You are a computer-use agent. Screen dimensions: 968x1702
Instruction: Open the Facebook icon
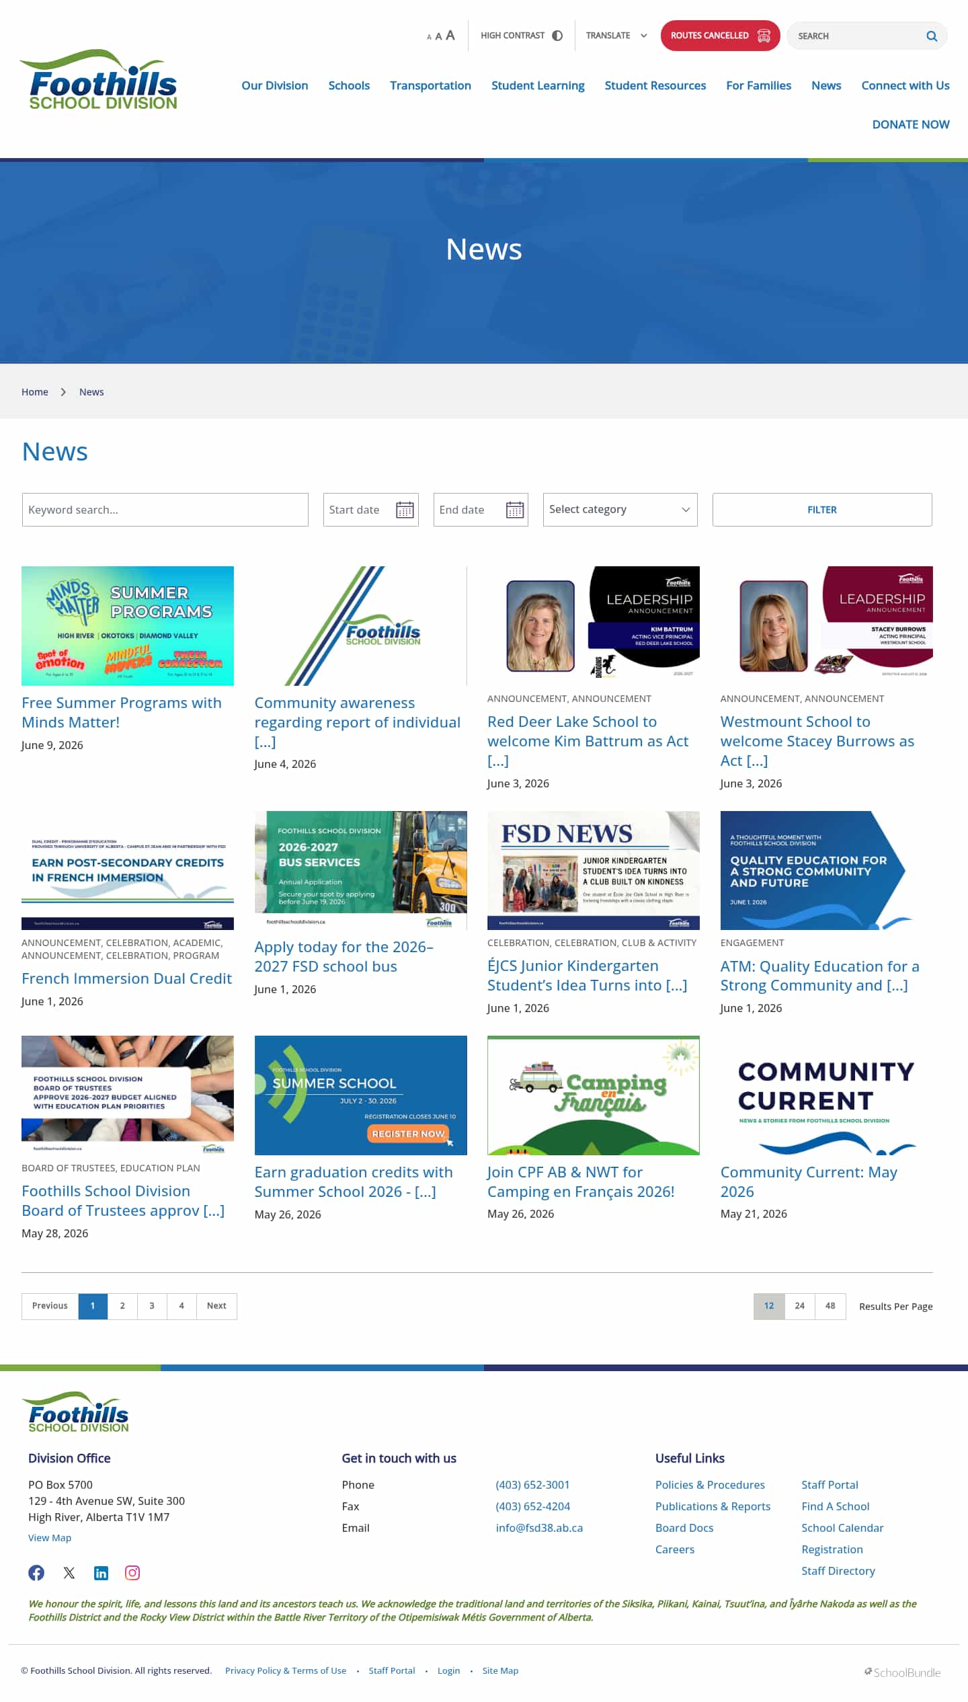pos(36,1572)
